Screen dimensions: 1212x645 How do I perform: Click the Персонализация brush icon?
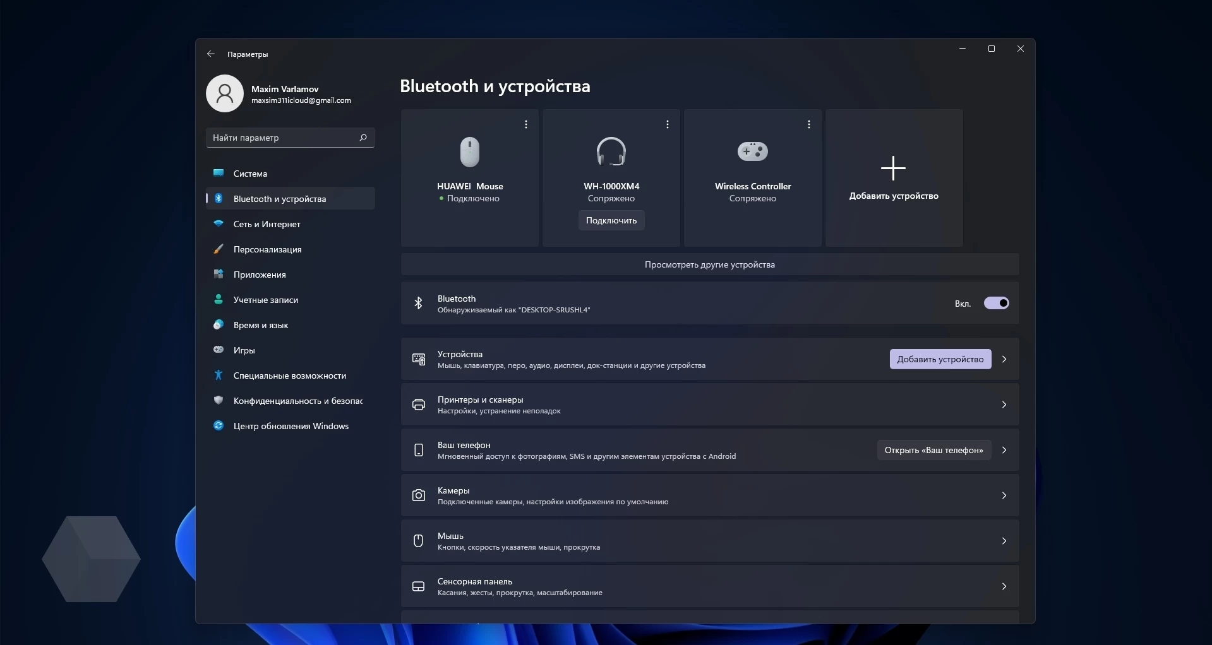click(x=219, y=249)
